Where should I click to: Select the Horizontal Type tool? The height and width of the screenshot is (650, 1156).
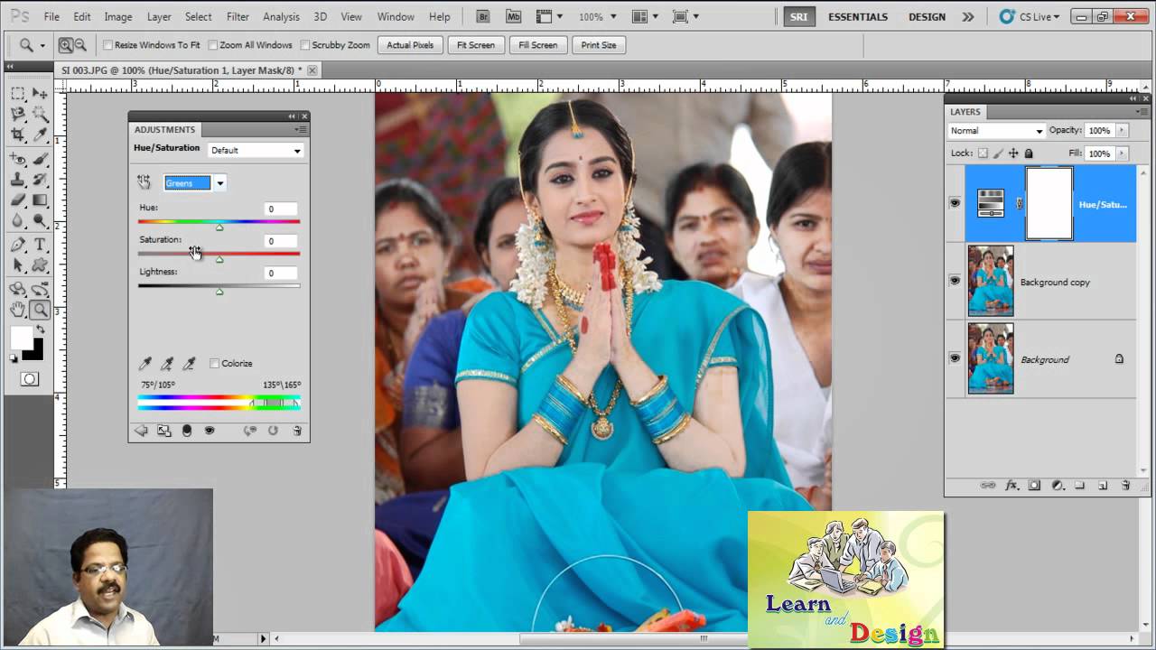pyautogui.click(x=41, y=246)
